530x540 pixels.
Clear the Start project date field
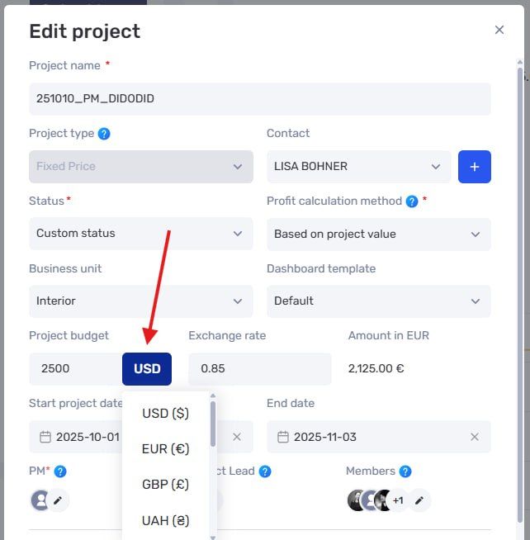click(237, 437)
